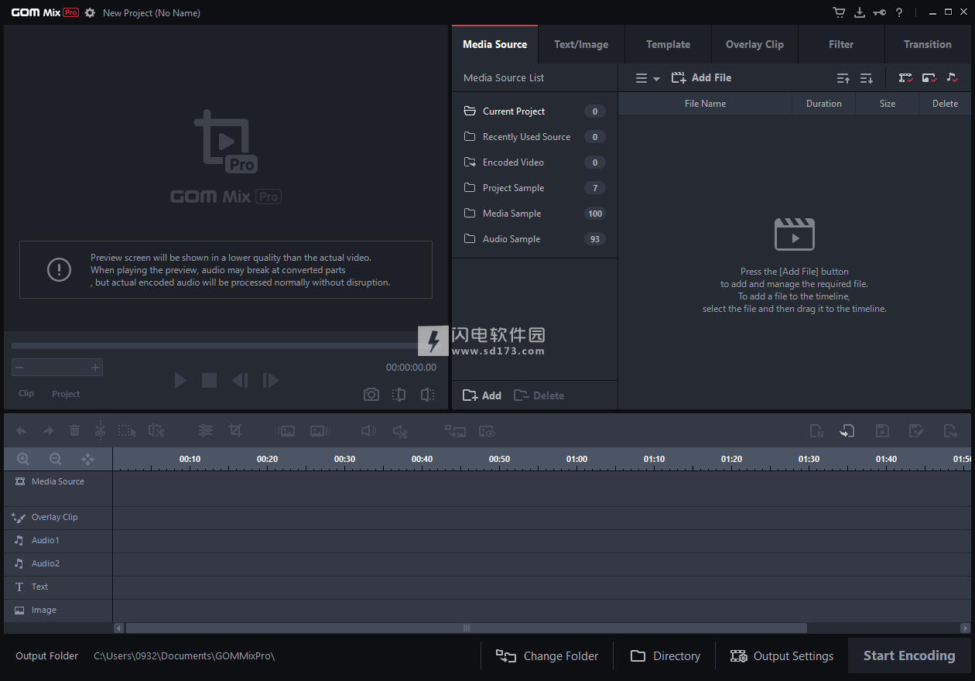The image size is (975, 681).
Task: Click the timeline horizontal scrollbar
Action: 467,628
